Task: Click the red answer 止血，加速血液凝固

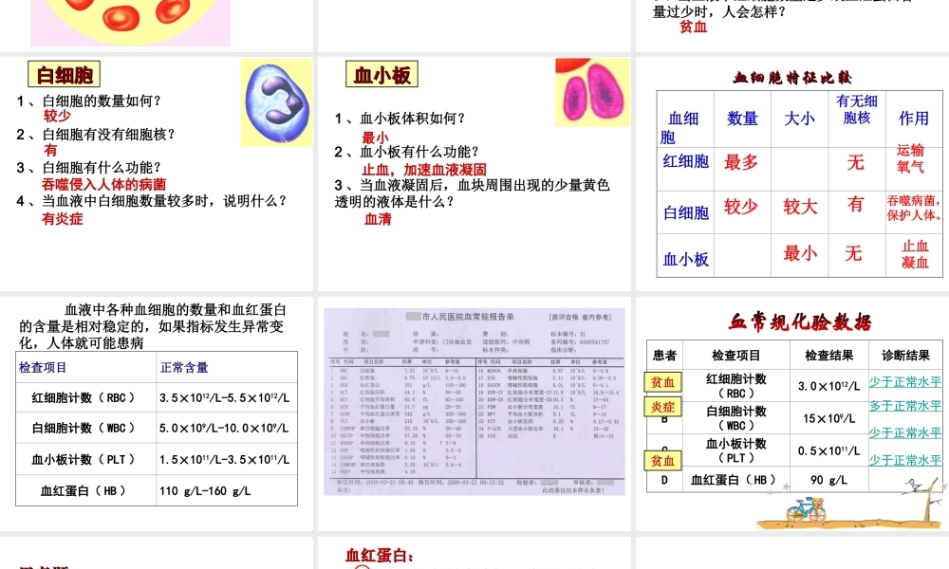Action: (423, 170)
